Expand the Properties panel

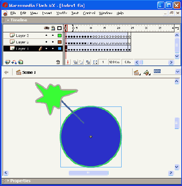pyautogui.click(x=8, y=181)
